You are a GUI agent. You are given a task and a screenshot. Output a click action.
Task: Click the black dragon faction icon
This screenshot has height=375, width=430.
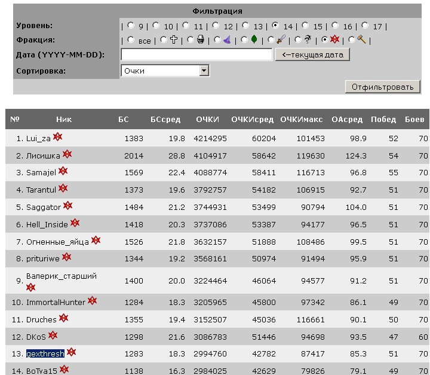click(308, 39)
